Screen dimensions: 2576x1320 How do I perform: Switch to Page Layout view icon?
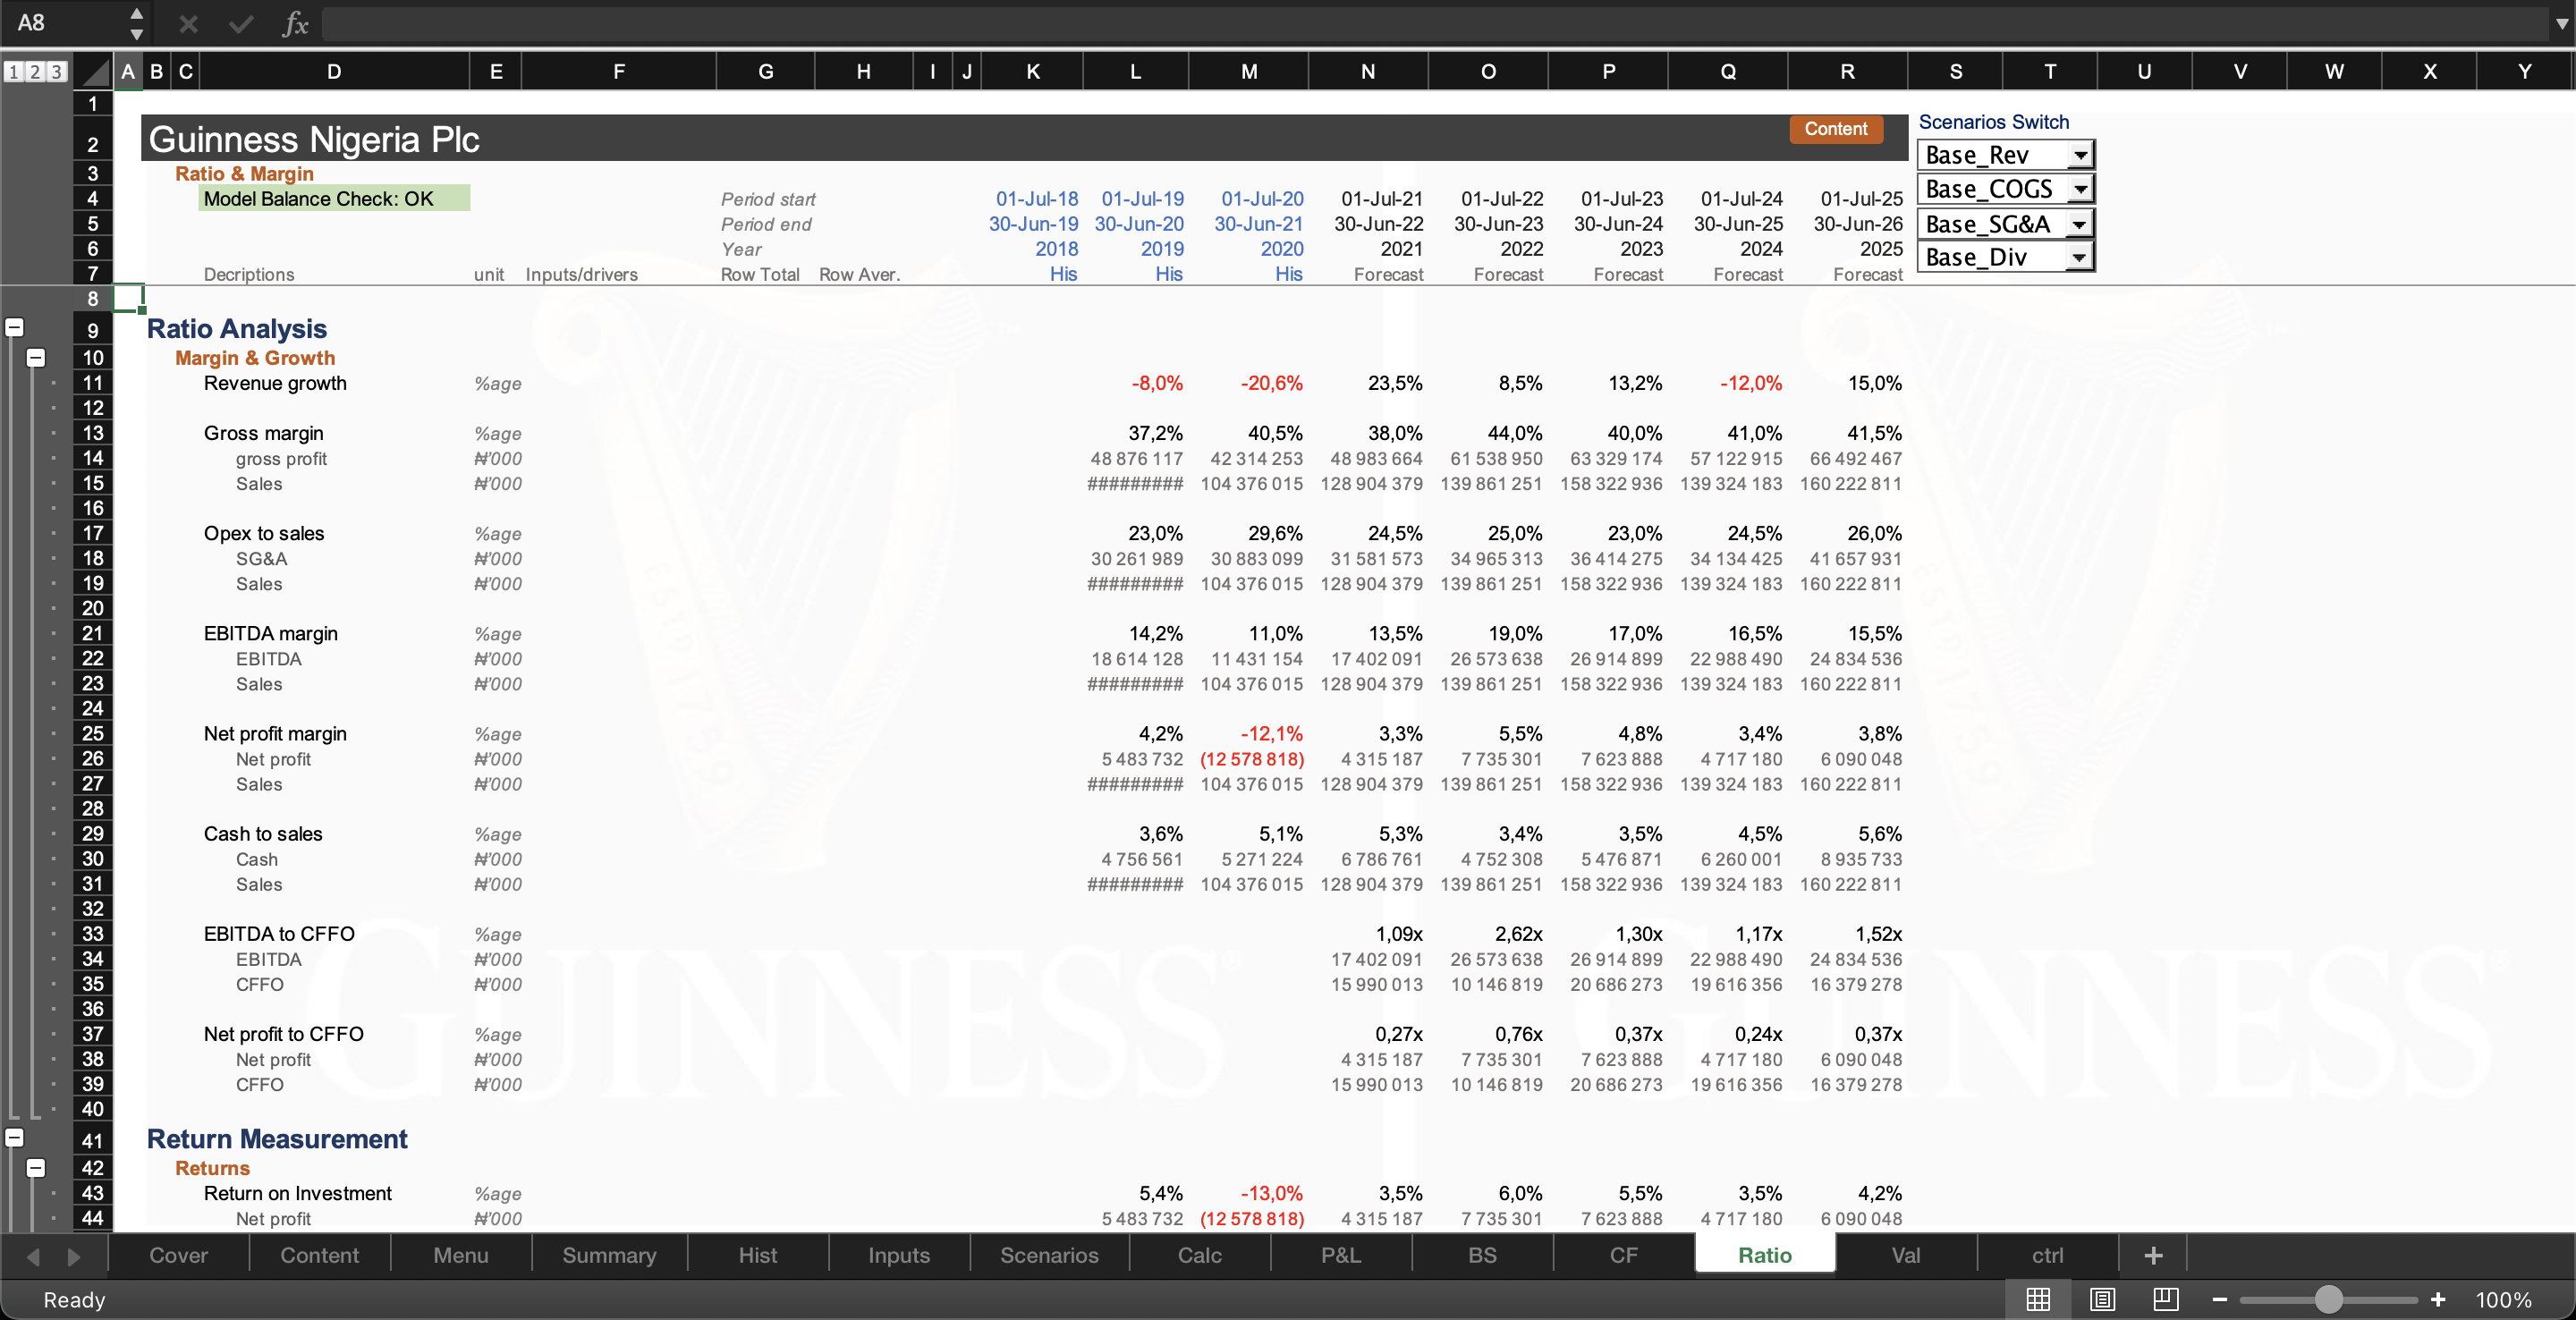[2102, 1299]
